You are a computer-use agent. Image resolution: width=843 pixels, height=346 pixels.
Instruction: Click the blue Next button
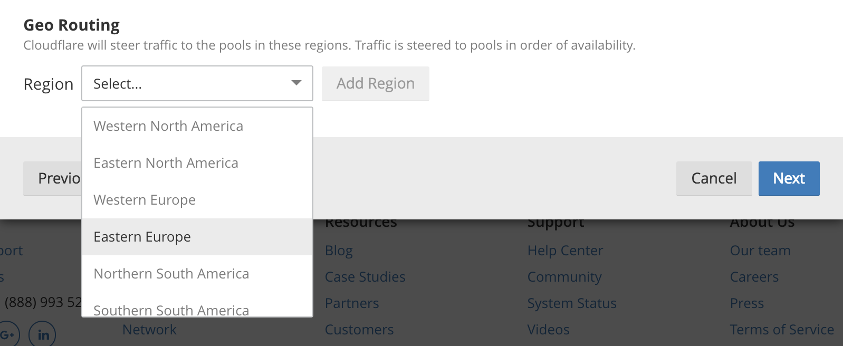click(x=789, y=178)
